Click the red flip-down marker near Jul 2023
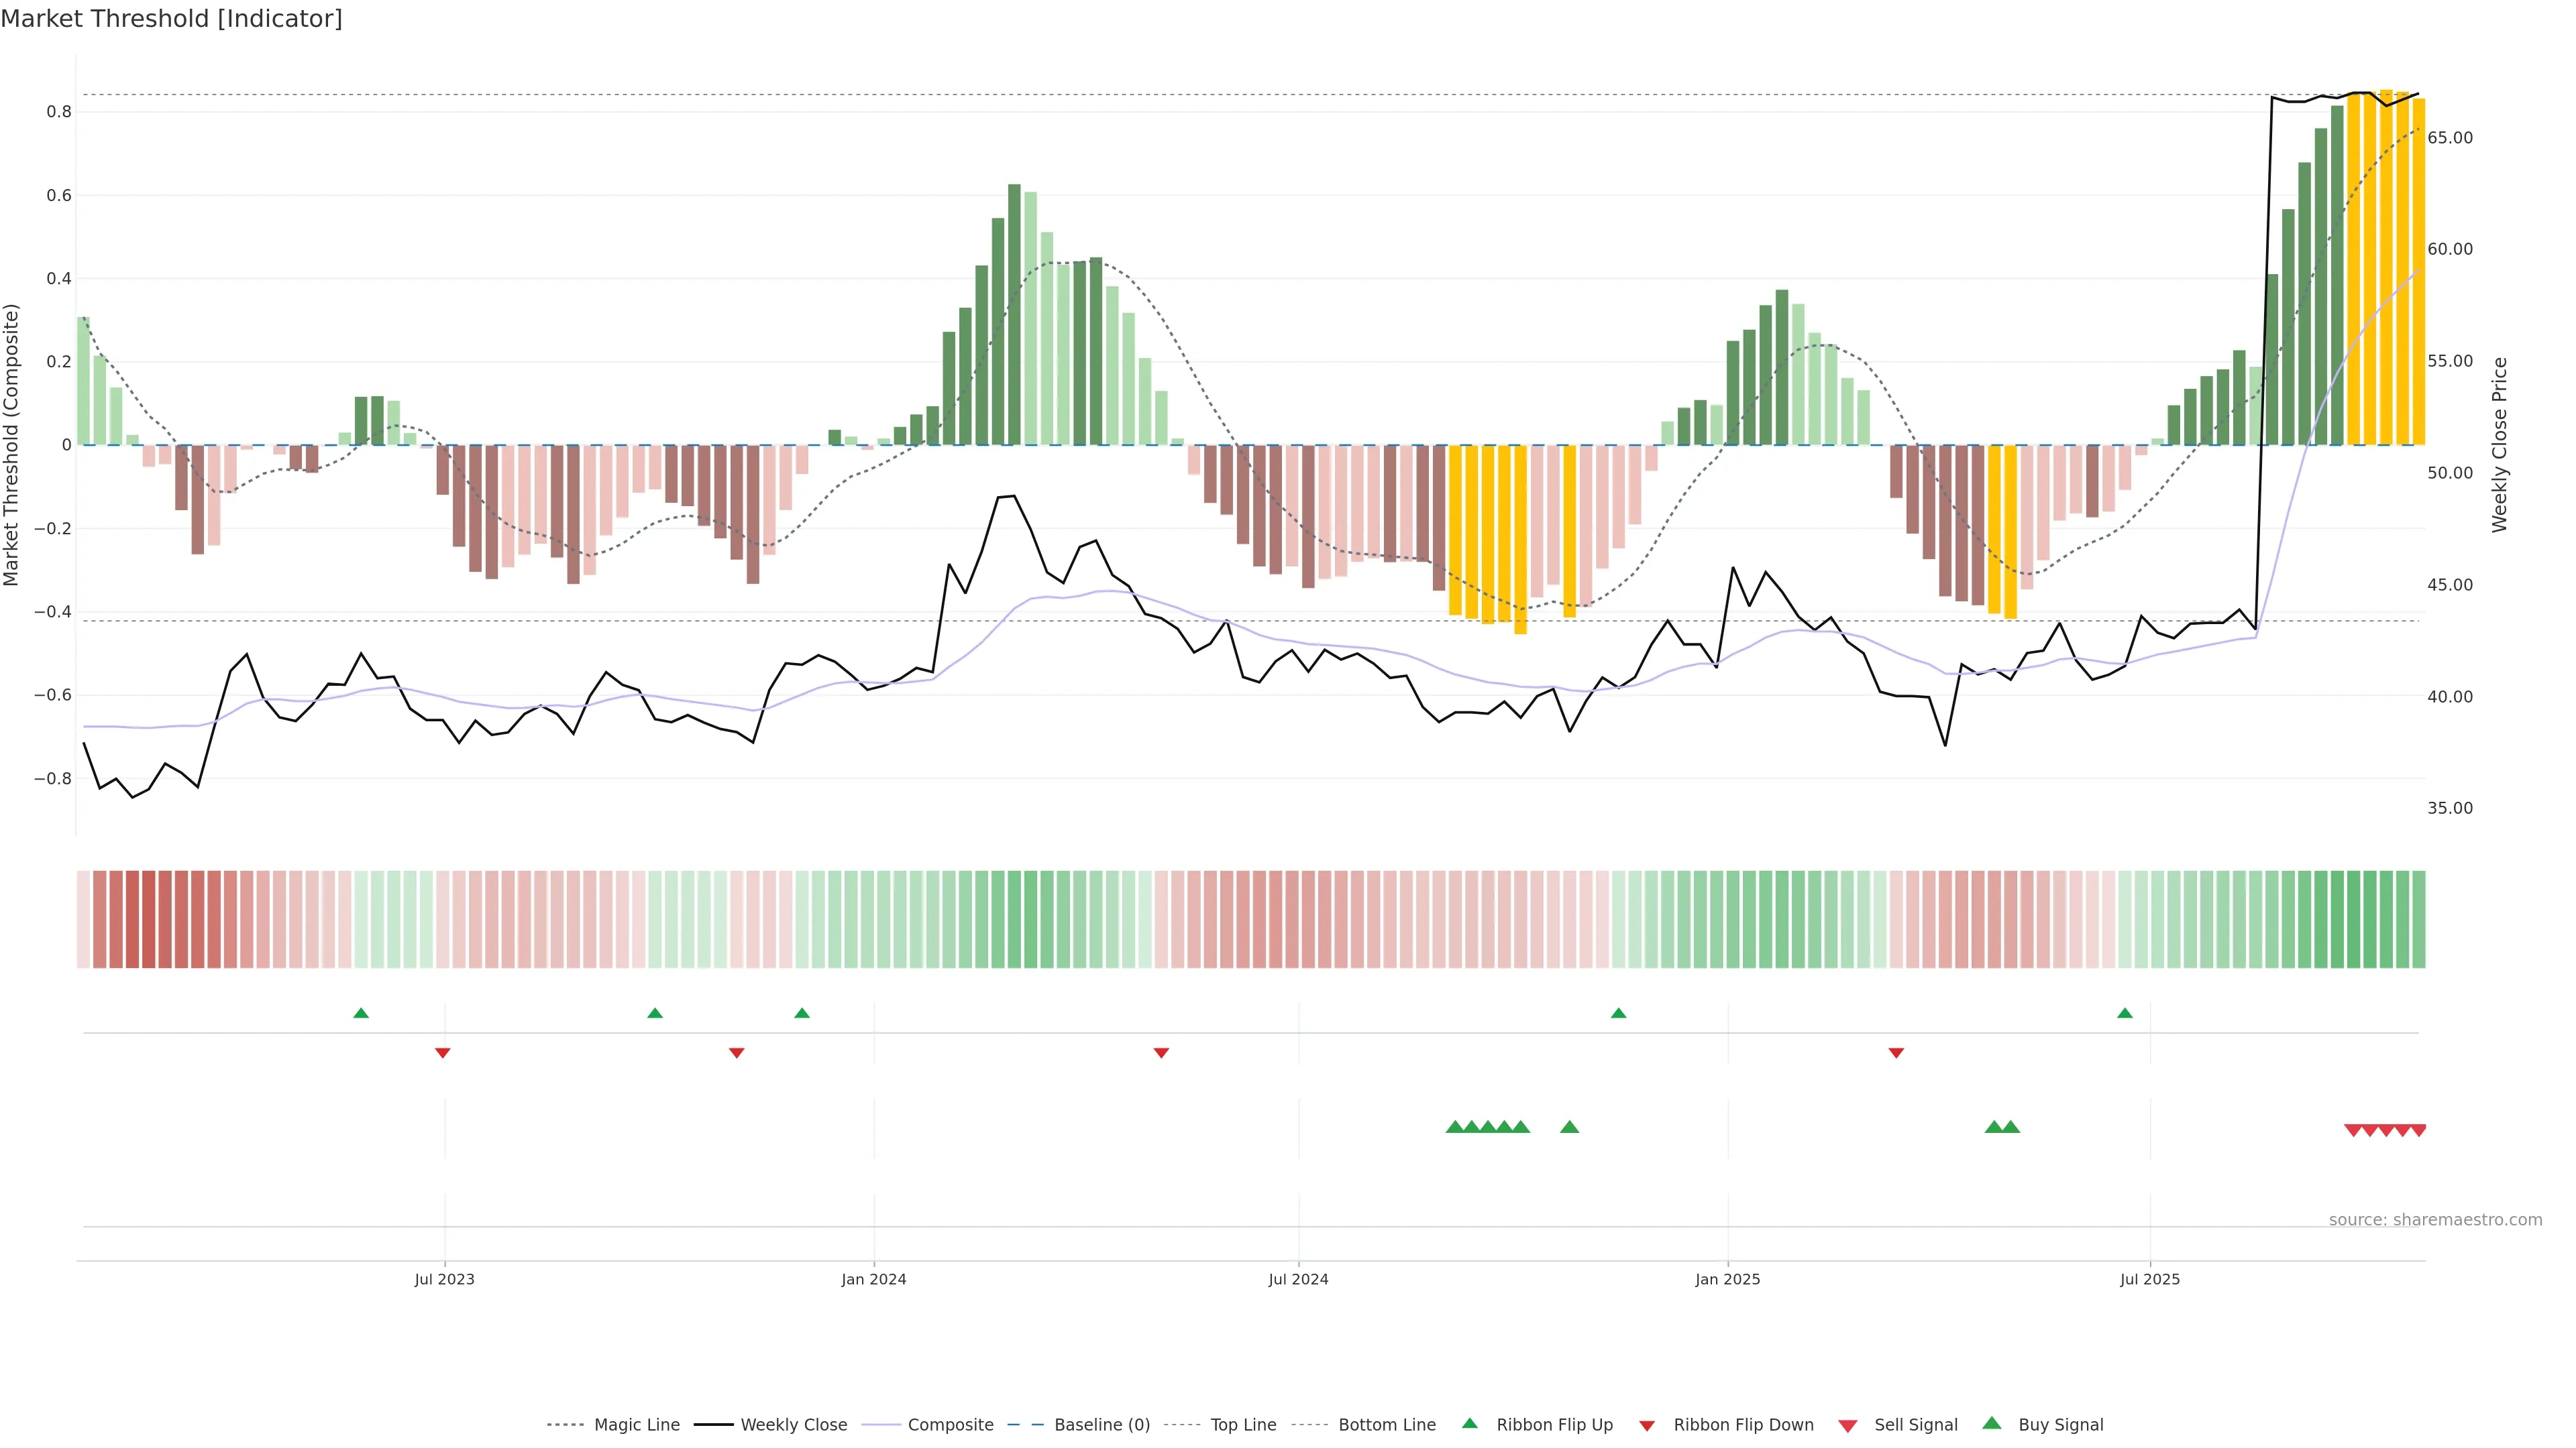2576x1448 pixels. 443,1052
